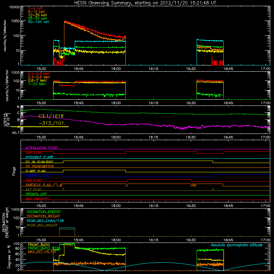Viewport: 274px width, 274px height.
Task: Click the HESSI Observing Summary plot title
Action: 145,3
